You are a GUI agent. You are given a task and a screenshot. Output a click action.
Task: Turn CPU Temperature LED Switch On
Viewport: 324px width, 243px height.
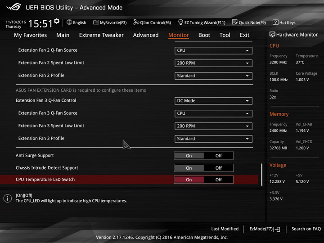pos(189,180)
